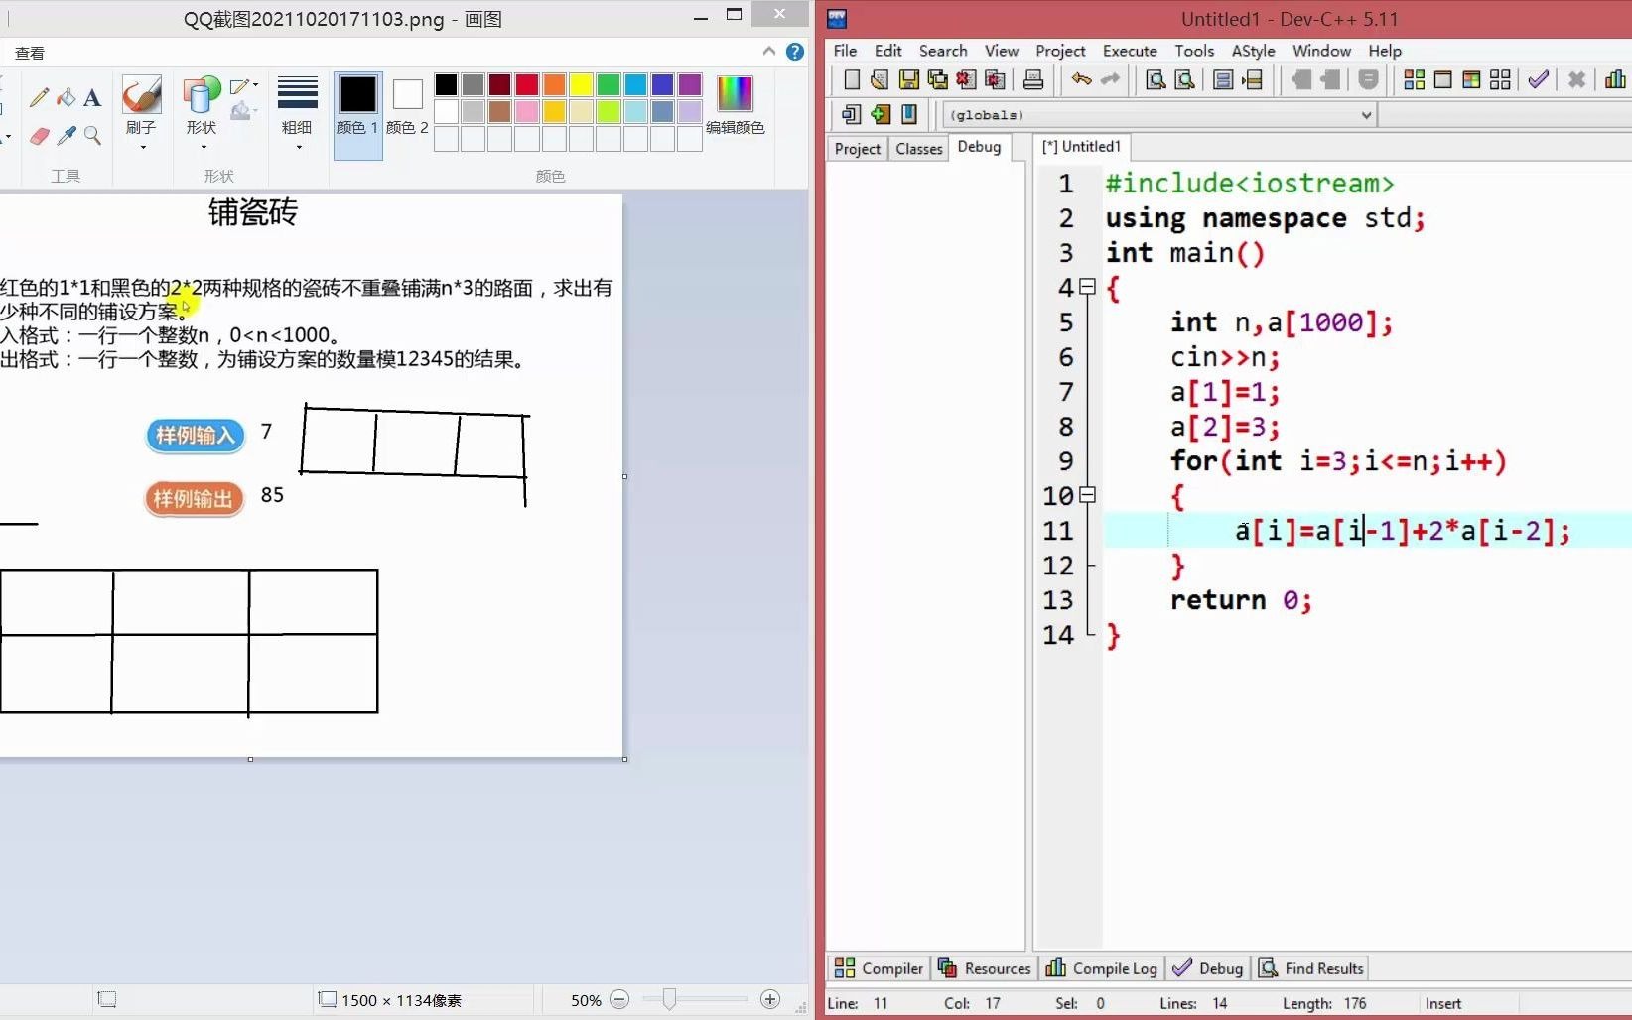Save the file in Dev-C++
Image resolution: width=1632 pixels, height=1020 pixels.
[x=908, y=79]
